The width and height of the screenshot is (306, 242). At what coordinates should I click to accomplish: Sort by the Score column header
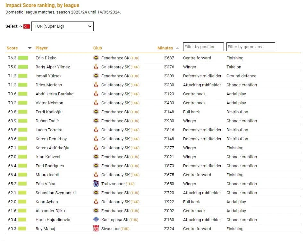pyautogui.click(x=12, y=48)
